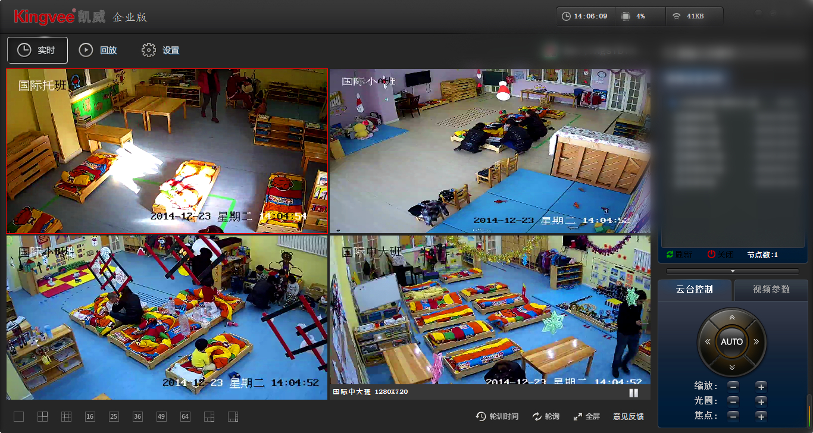
Task: Pause the 国际中大班 video stream
Action: tap(633, 393)
